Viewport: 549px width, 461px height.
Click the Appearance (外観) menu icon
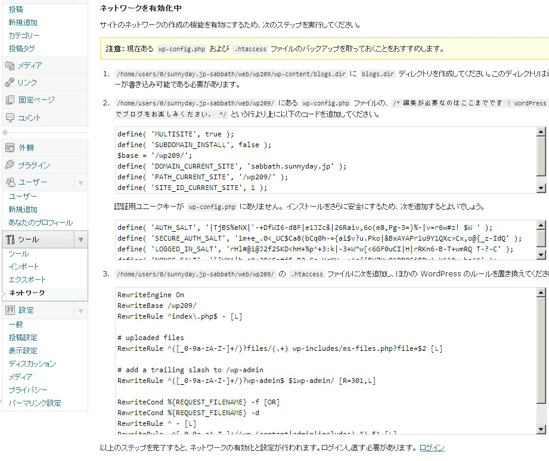tap(10, 148)
